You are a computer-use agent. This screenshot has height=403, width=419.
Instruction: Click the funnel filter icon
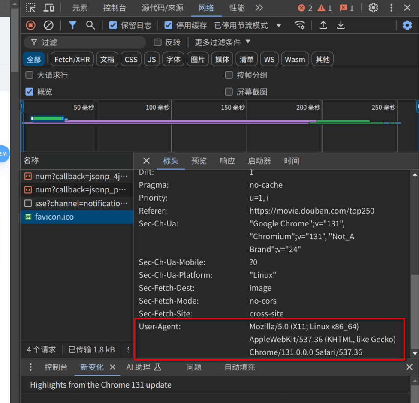(x=72, y=25)
